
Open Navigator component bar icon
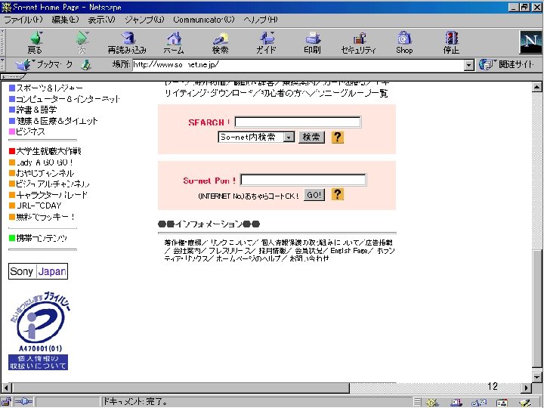432,403
